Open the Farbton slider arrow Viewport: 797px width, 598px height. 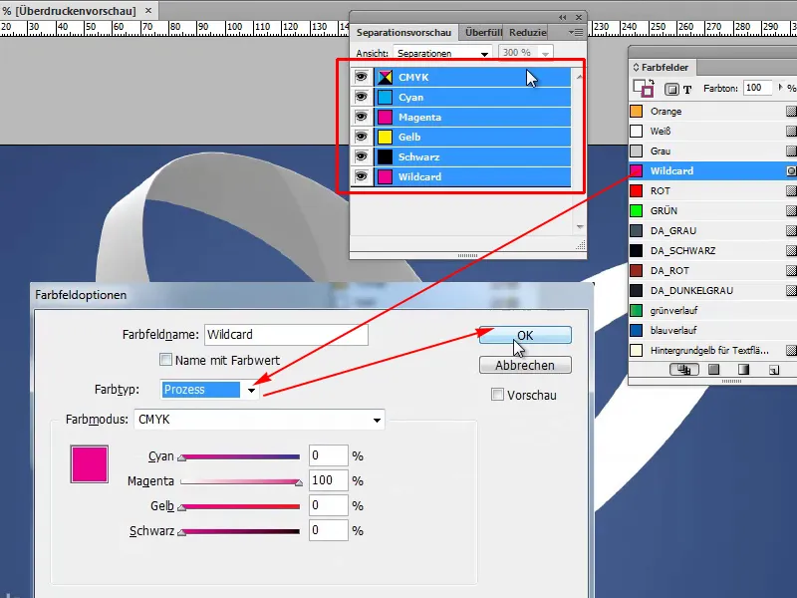pyautogui.click(x=780, y=88)
